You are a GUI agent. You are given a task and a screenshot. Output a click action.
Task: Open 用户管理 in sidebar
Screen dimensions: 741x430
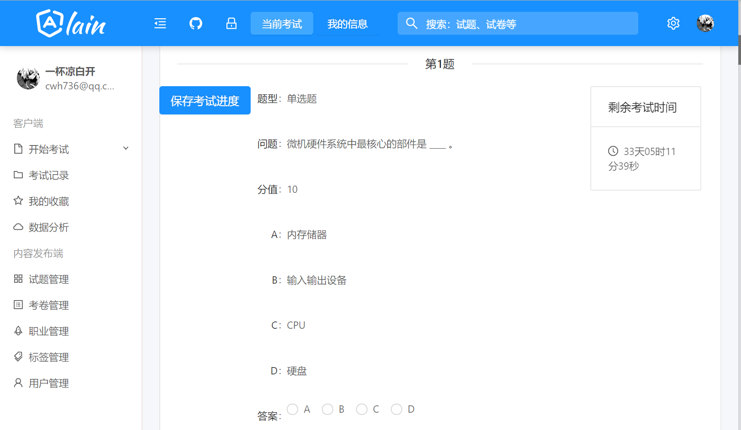tap(48, 383)
